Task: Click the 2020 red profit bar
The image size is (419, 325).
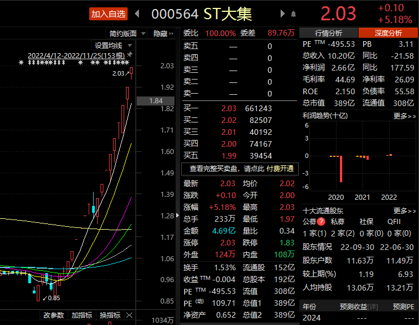Action: coord(341,169)
